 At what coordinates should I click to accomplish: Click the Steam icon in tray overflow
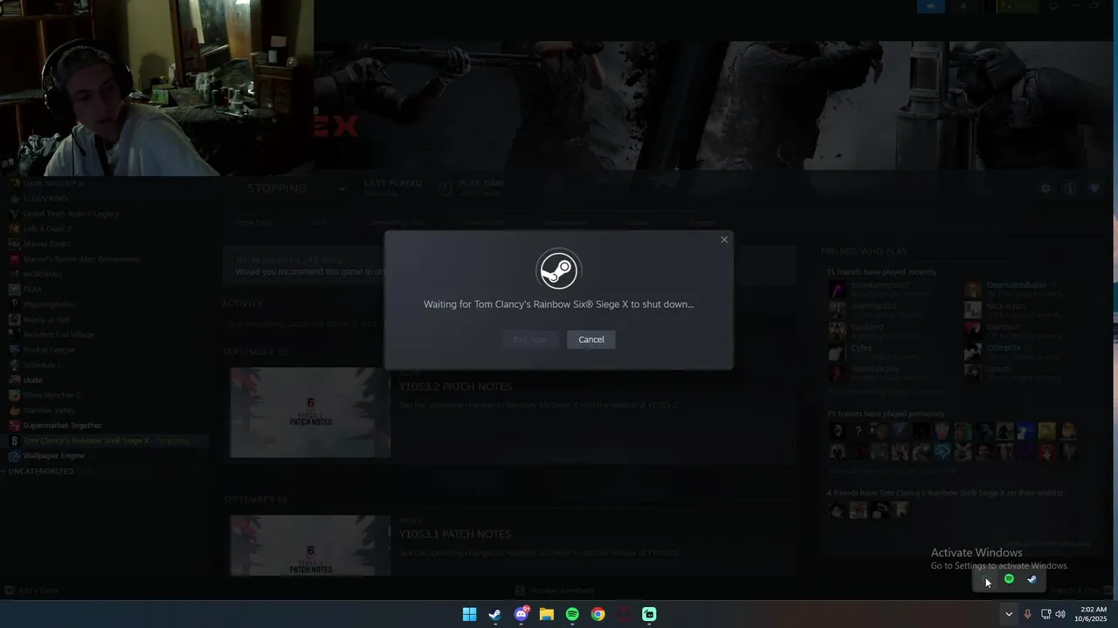(x=1032, y=579)
